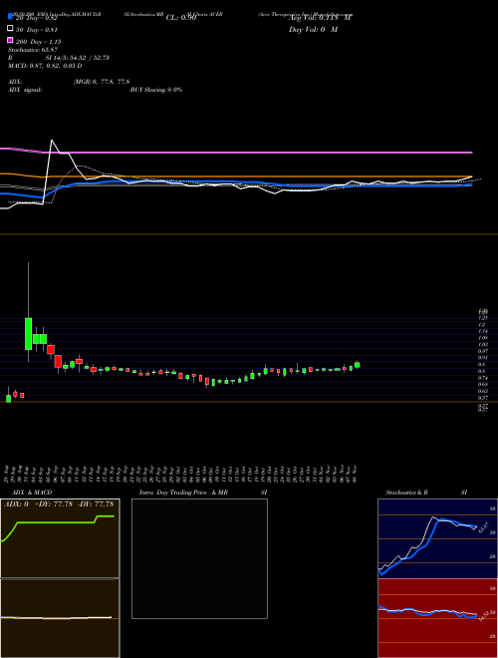Click the 63.87 value label in Stochastics panel

[483, 526]
